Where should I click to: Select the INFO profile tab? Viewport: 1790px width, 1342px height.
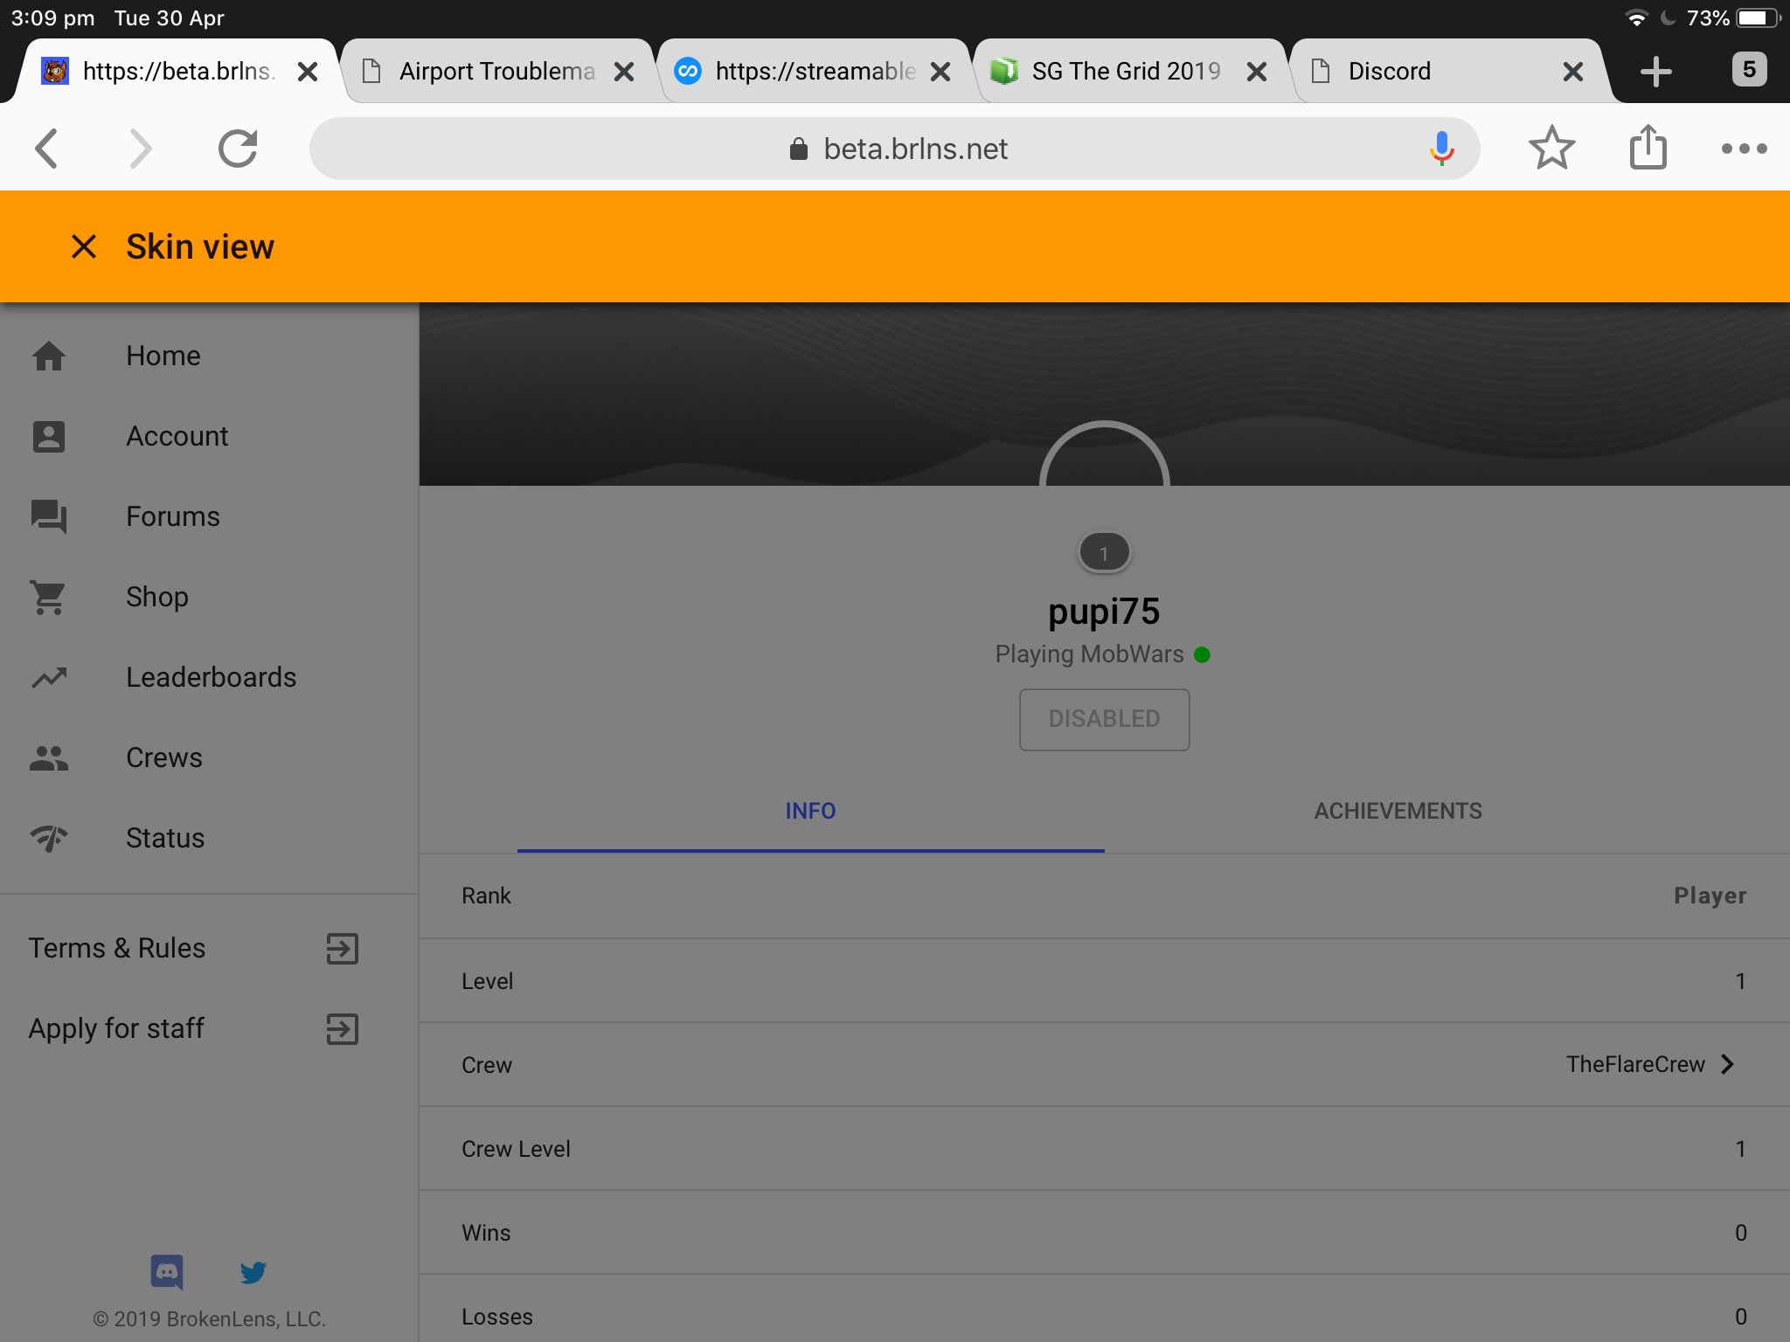coord(810,811)
